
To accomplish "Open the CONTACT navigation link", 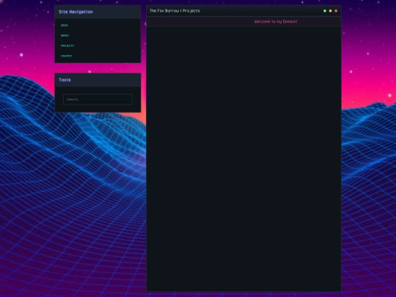I will tap(67, 56).
